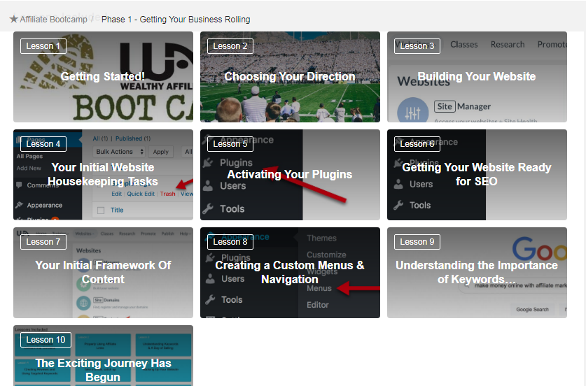This screenshot has height=386, width=586.
Task: Click the Lesson 3 badge label
Action: pyautogui.click(x=417, y=46)
